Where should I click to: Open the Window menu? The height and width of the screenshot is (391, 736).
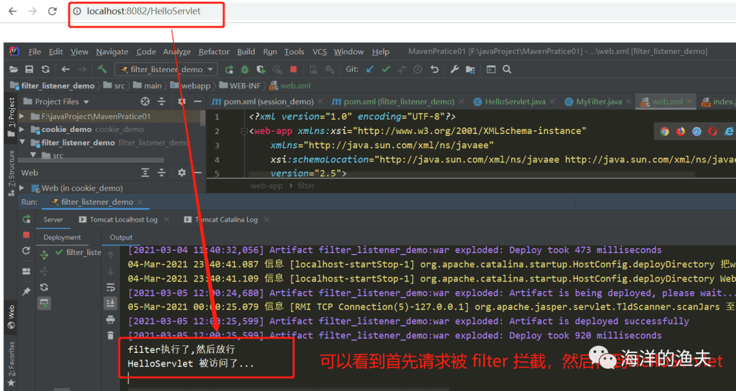(348, 52)
